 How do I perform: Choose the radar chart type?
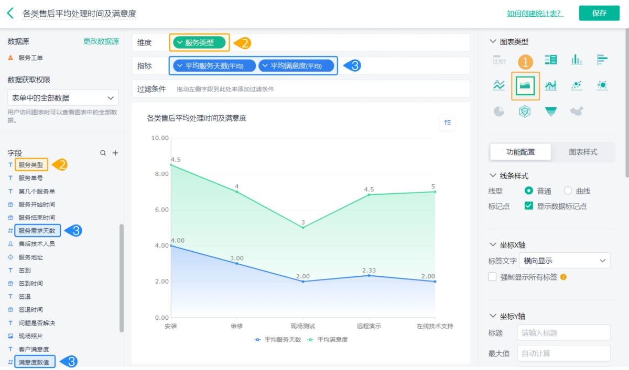coord(525,111)
